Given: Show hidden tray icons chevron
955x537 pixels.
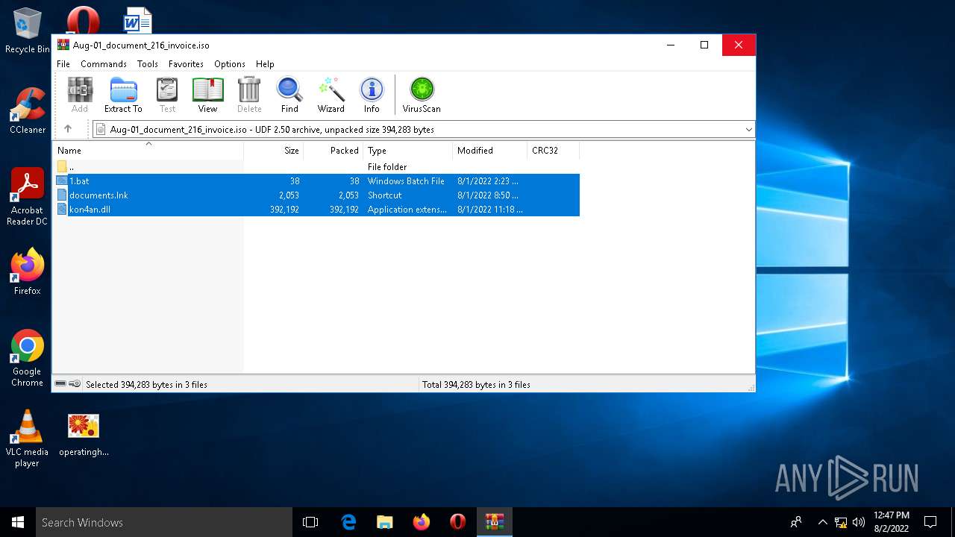Looking at the screenshot, I should pos(823,522).
